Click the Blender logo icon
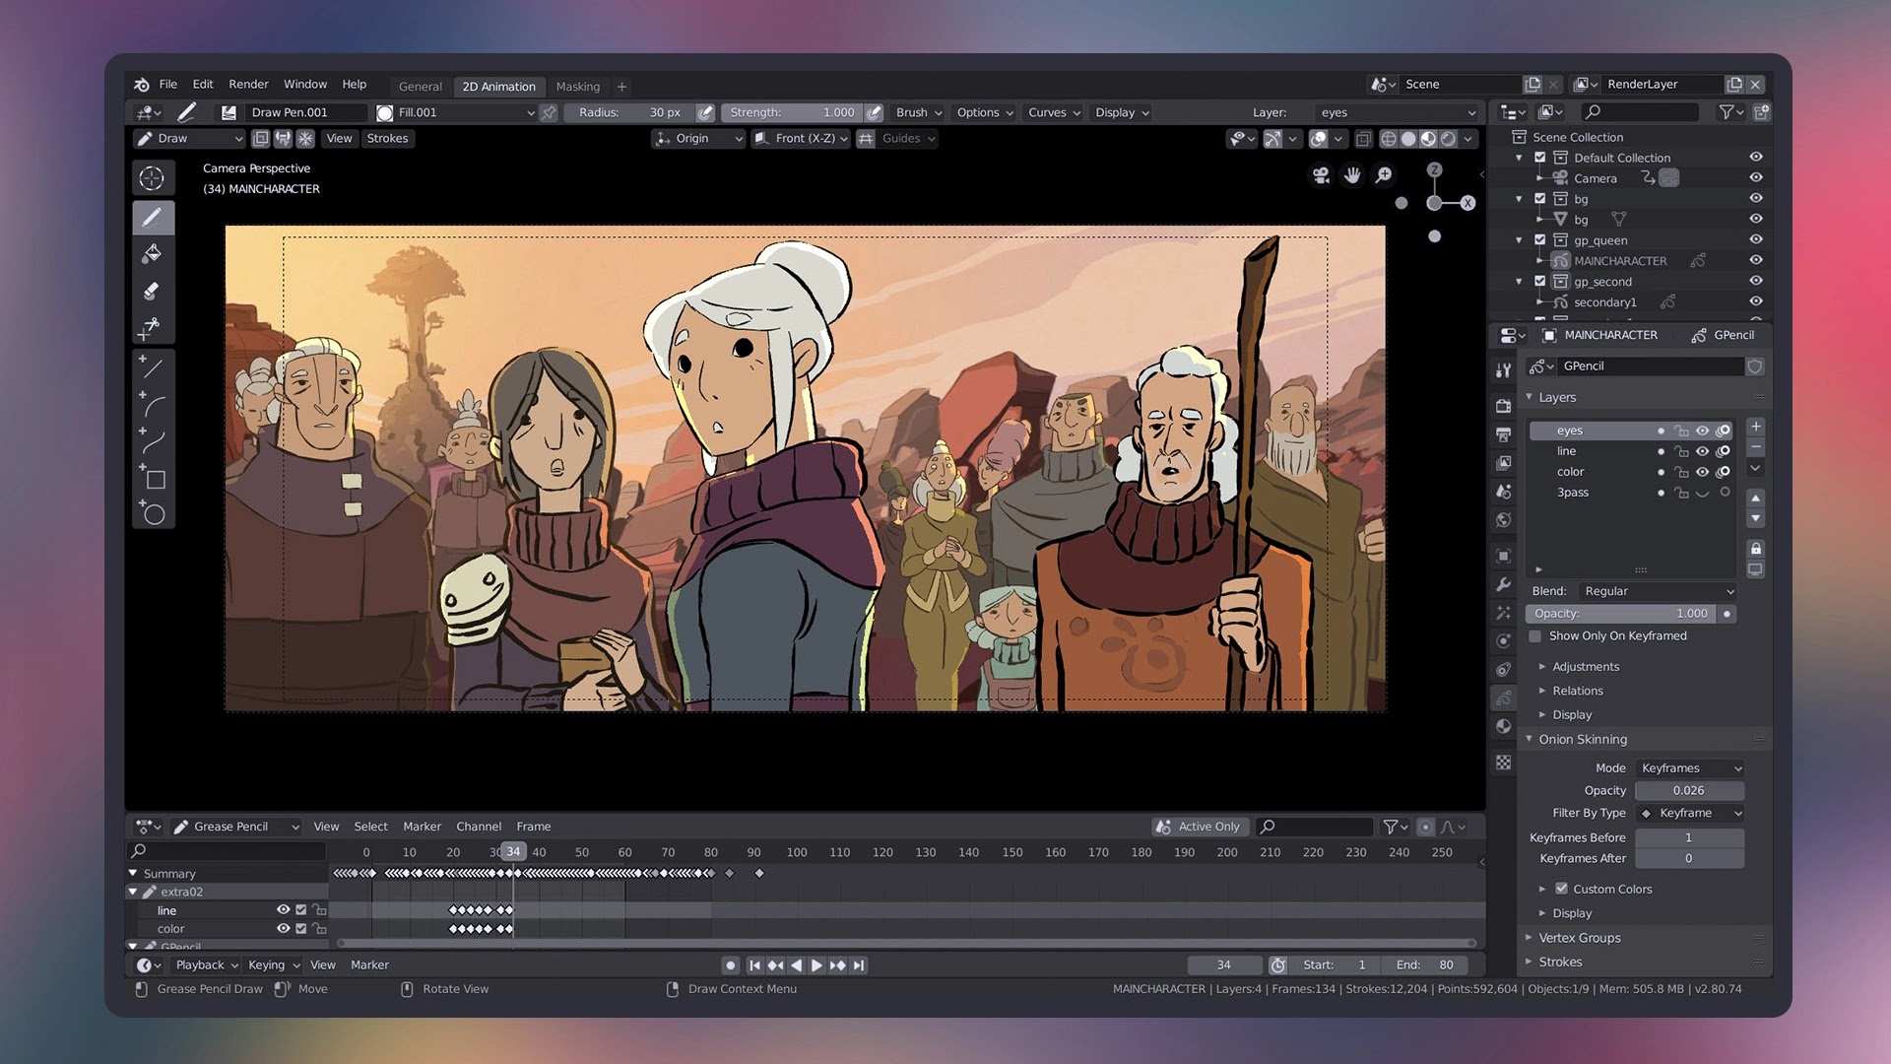This screenshot has width=1891, height=1064. point(142,85)
